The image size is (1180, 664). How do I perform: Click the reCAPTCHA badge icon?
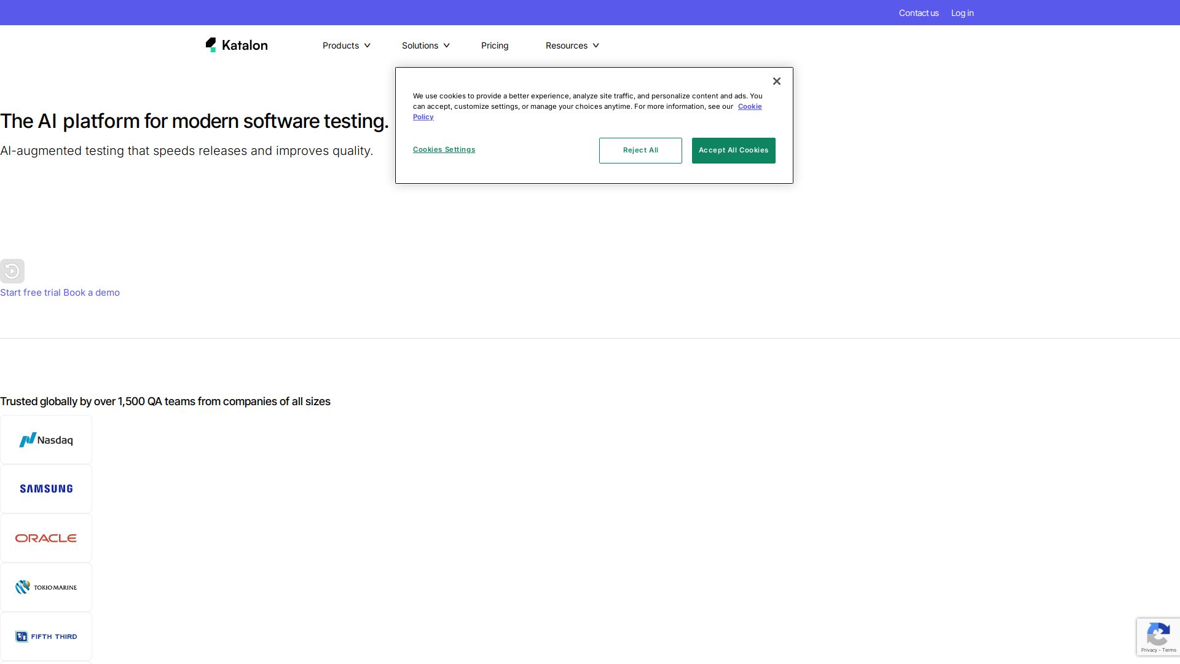[x=1158, y=635]
